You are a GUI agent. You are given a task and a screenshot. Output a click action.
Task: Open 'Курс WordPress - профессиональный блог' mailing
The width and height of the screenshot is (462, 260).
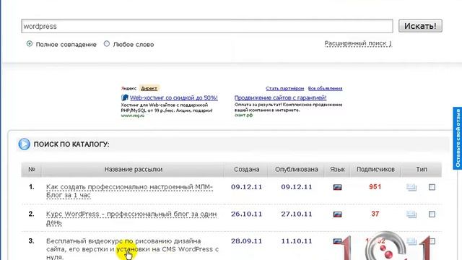[x=131, y=218]
